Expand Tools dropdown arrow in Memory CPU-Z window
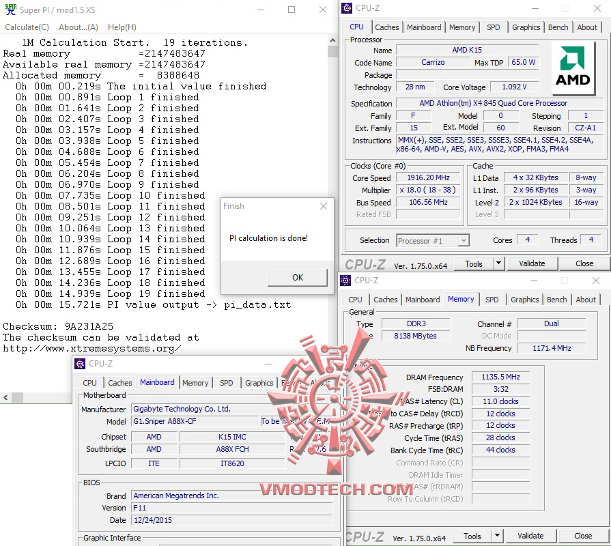611x546 pixels. click(498, 536)
